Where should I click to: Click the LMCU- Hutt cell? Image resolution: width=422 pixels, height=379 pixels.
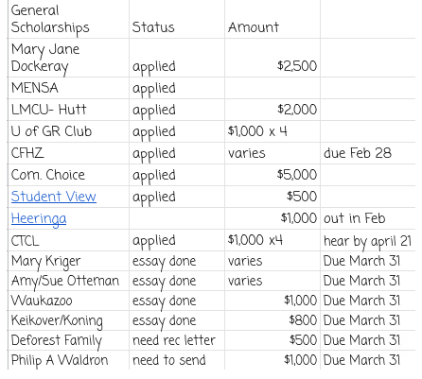pos(68,110)
